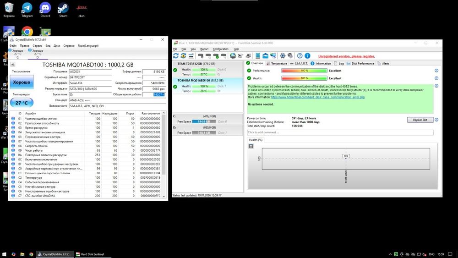The image size is (458, 258).
Task: Click the disk-with-green-mark test icon in toolbar
Action: (x=216, y=55)
